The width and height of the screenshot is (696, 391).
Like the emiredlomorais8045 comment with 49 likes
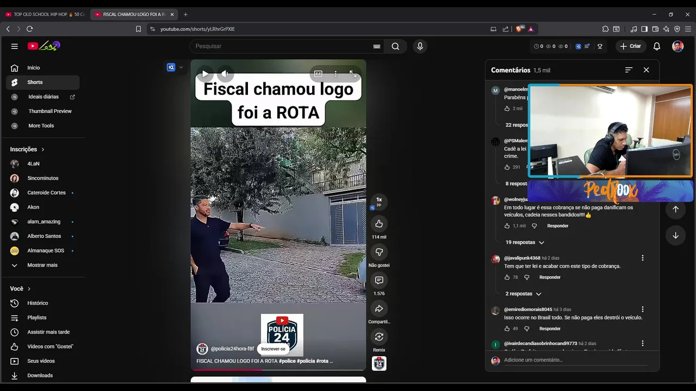[x=507, y=329]
